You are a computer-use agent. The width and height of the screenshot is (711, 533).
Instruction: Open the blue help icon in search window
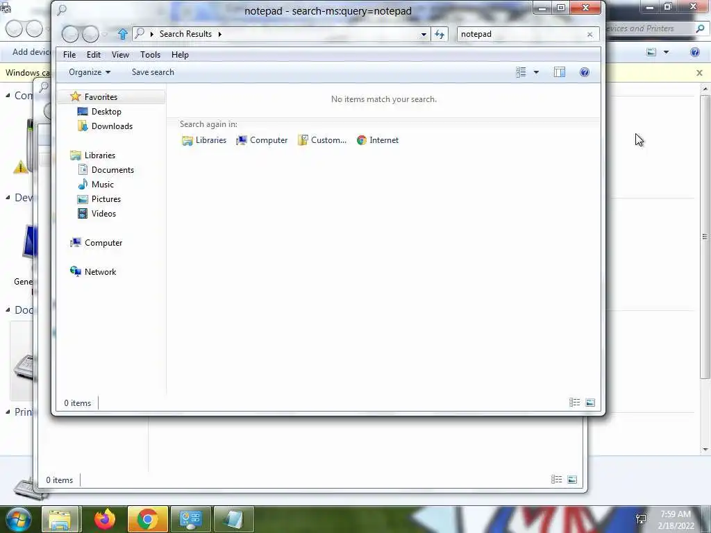pos(585,72)
